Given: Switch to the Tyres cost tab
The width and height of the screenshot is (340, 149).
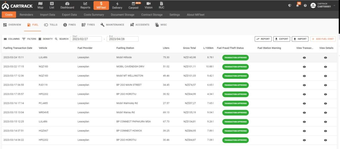Looking at the screenshot, I should 88,25.
